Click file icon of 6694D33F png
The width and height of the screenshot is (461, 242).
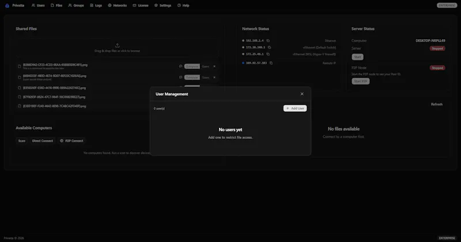pos(20,77)
